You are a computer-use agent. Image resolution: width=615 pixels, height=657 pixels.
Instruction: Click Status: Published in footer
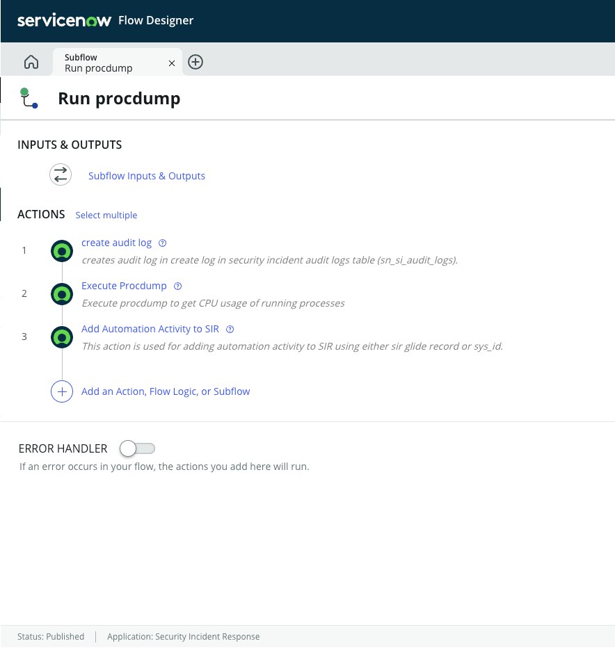click(51, 636)
